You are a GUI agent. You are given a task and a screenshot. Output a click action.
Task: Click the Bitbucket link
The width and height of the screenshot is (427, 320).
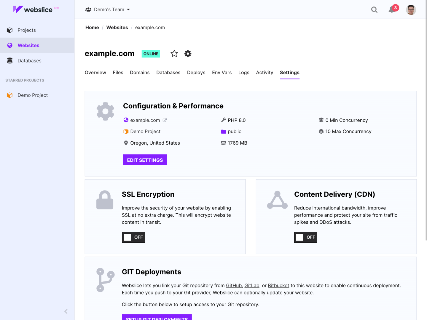click(278, 285)
